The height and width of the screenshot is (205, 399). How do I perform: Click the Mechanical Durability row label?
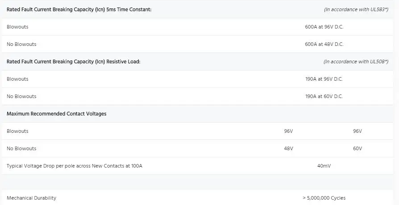32,198
